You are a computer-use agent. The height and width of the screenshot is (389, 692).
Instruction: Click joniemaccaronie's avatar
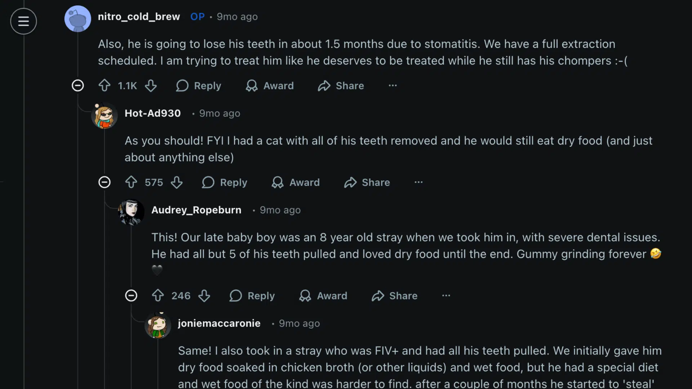(158, 325)
